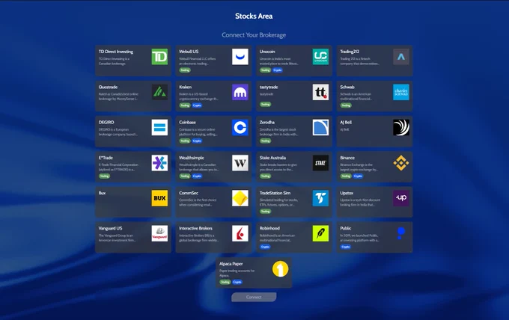The image size is (509, 320).
Task: Select the Binance yellow logo
Action: tap(401, 163)
